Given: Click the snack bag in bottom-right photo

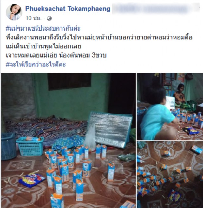Looking at the screenshot, I should (174, 195).
